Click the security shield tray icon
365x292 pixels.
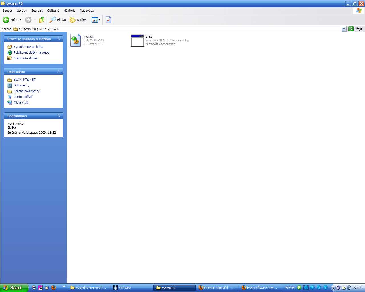pyautogui.click(x=344, y=288)
